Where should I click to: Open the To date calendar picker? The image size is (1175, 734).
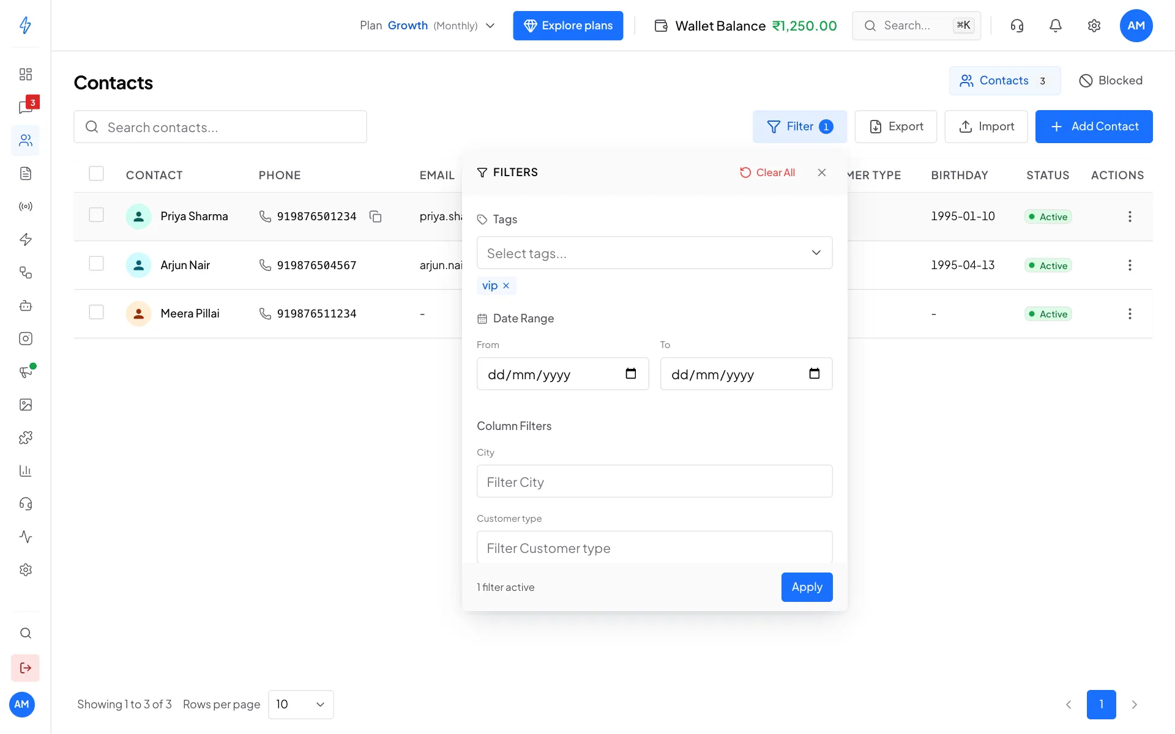(815, 374)
